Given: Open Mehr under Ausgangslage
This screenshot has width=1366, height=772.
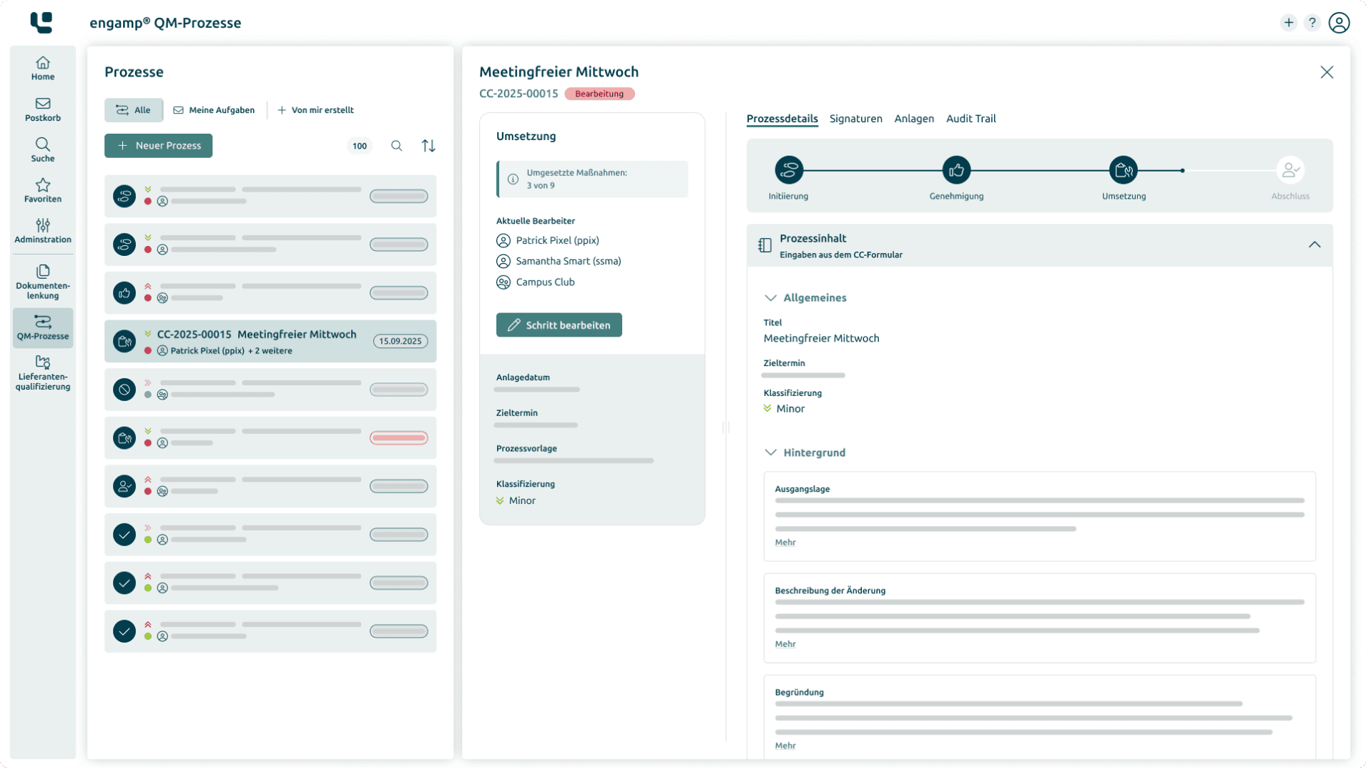Looking at the screenshot, I should coord(784,542).
